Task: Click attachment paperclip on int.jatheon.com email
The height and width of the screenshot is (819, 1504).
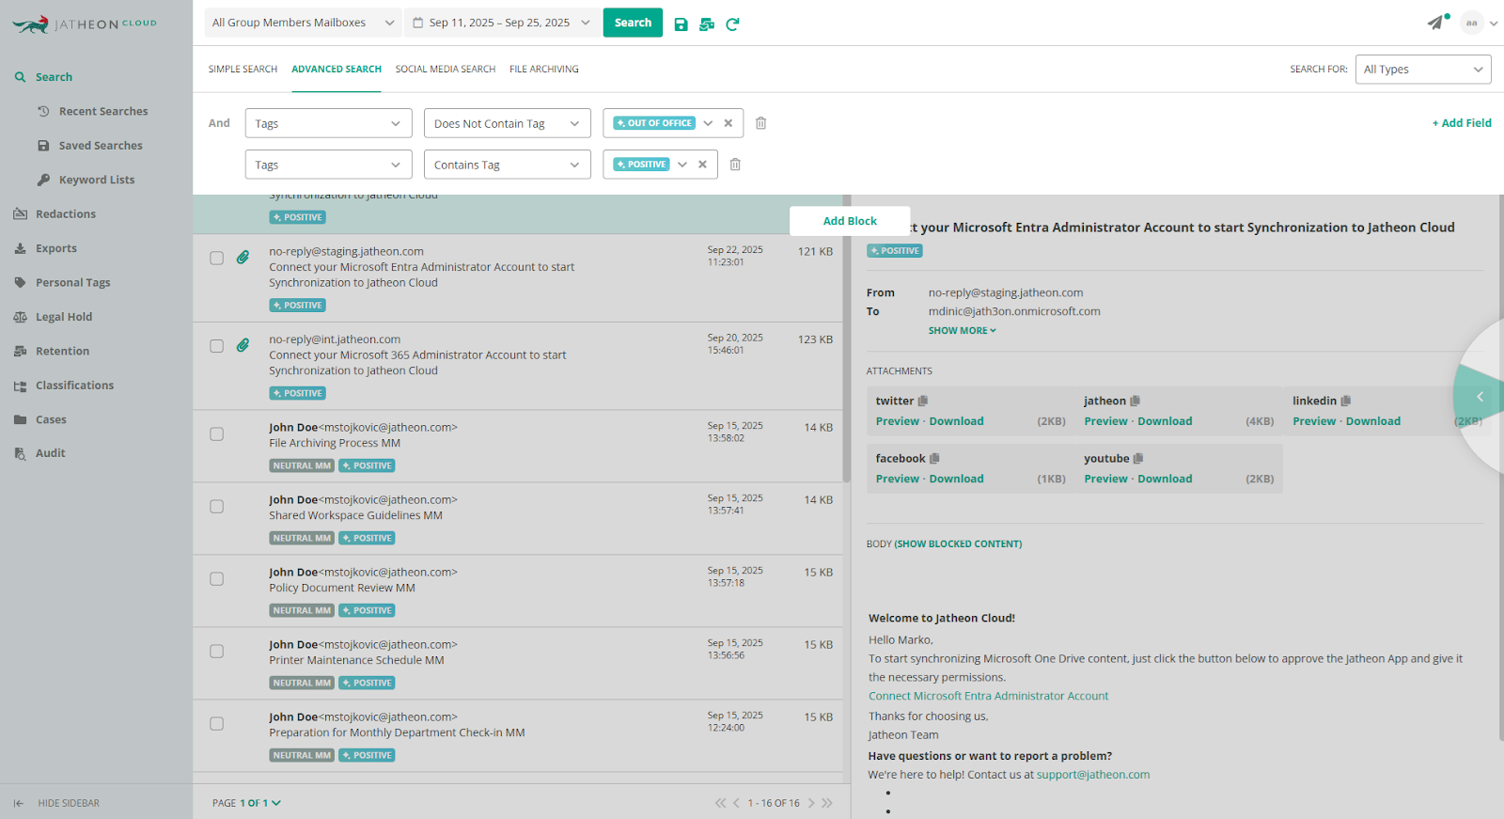Action: pos(243,345)
